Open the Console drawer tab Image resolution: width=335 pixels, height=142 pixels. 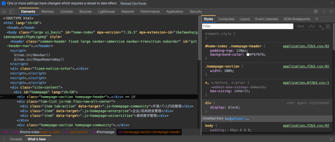click(x=16, y=139)
